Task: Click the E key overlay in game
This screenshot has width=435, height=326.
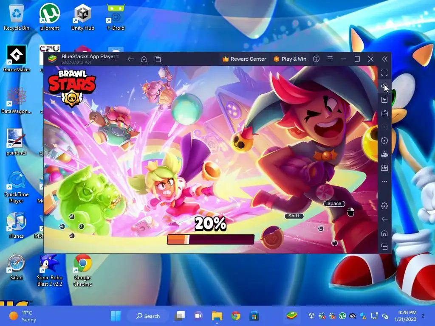Action: [x=321, y=228]
